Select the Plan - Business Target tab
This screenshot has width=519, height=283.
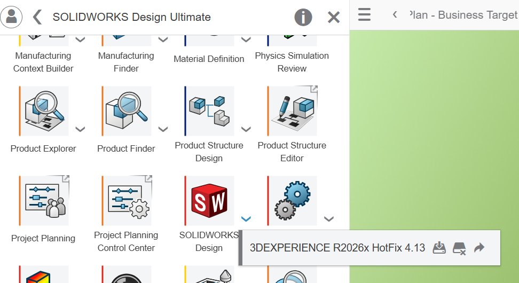coord(463,15)
